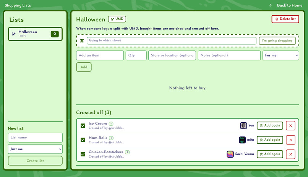Viewport: 308px width, 177px height.
Task: Add Chicken Potstickers again to the list
Action: tap(270, 154)
